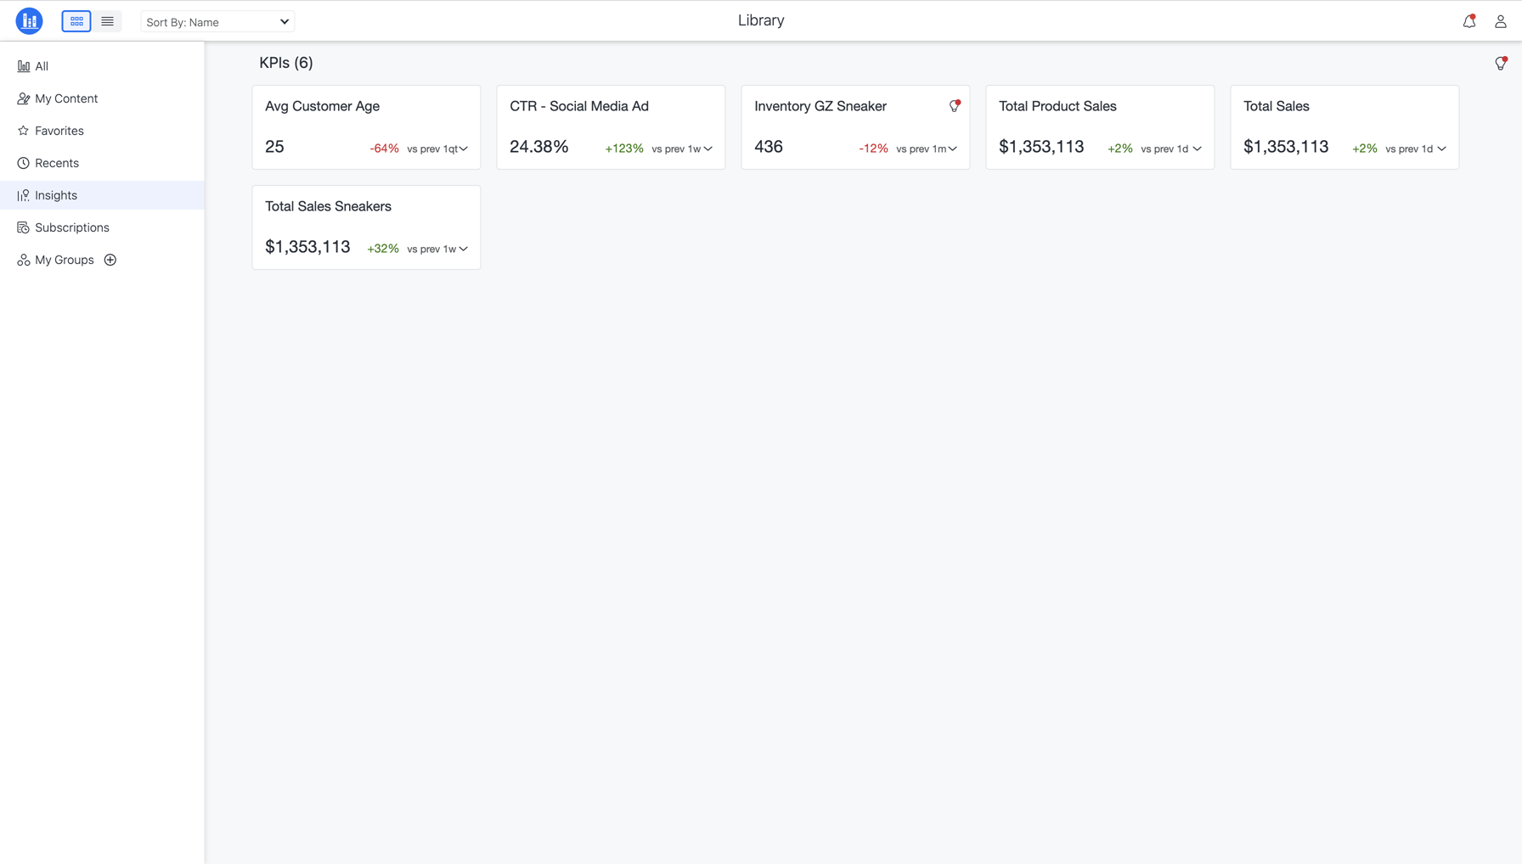1522x864 pixels.
Task: Click the insights lightbulb icon beside KPIs header
Action: (1501, 64)
